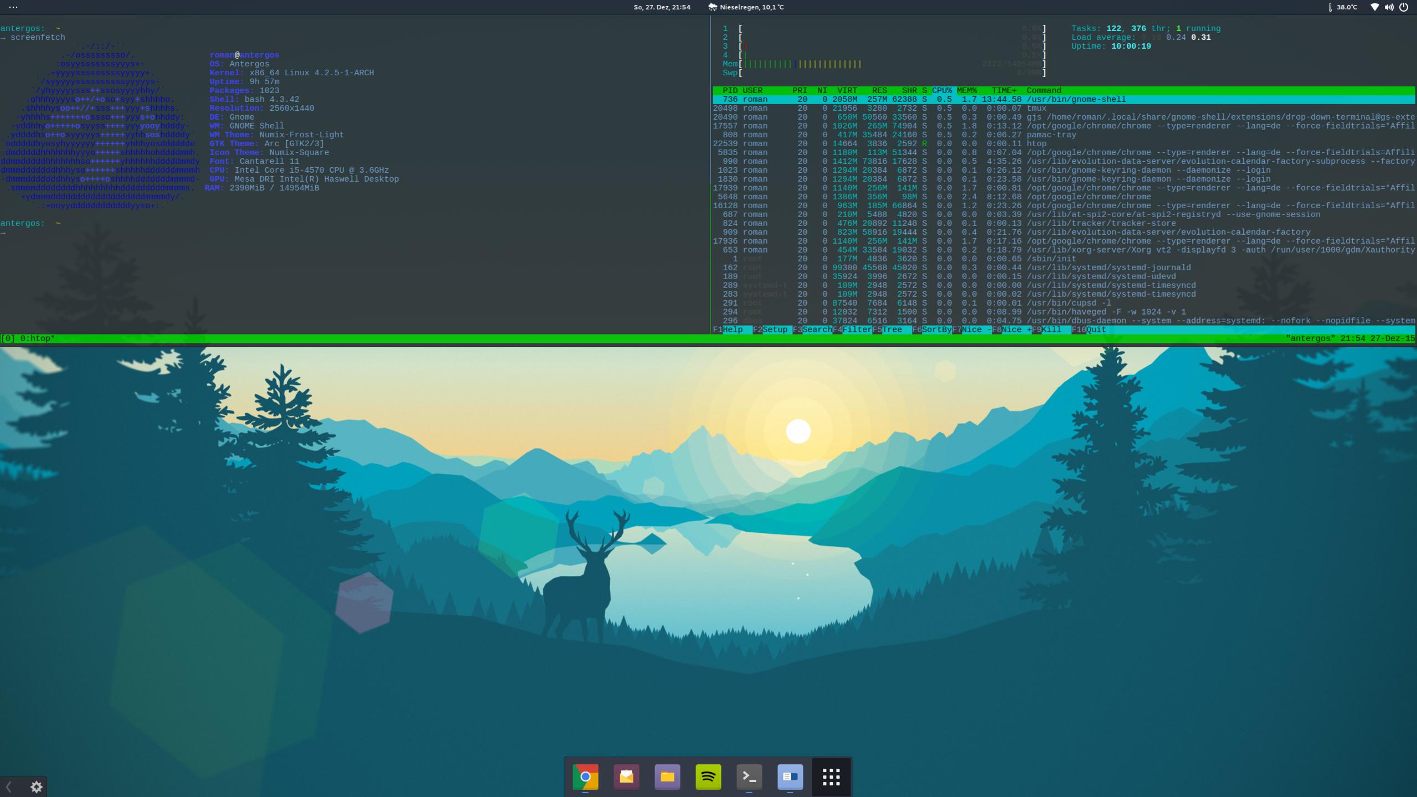Launch Spotify from the dock
The width and height of the screenshot is (1417, 797).
click(708, 777)
